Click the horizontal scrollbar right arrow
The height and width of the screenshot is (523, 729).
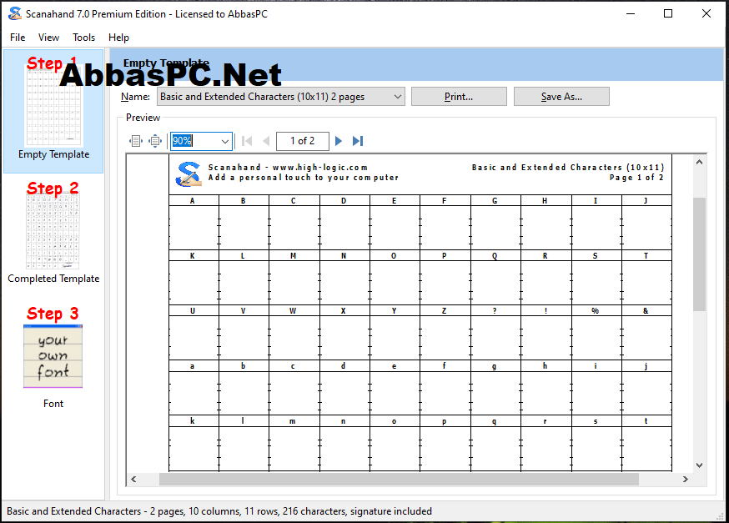(686, 480)
